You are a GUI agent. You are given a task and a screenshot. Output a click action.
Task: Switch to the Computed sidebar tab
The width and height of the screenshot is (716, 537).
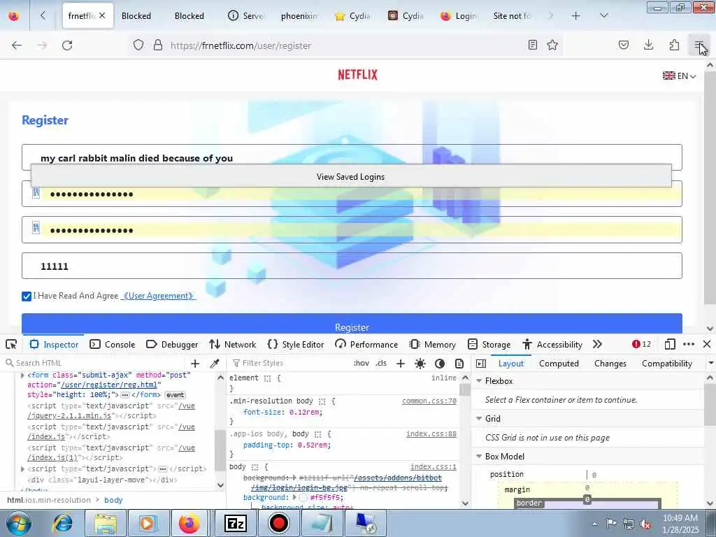[x=559, y=364]
